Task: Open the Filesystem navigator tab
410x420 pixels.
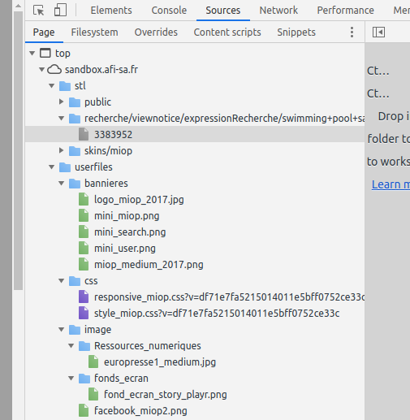Action: point(94,32)
